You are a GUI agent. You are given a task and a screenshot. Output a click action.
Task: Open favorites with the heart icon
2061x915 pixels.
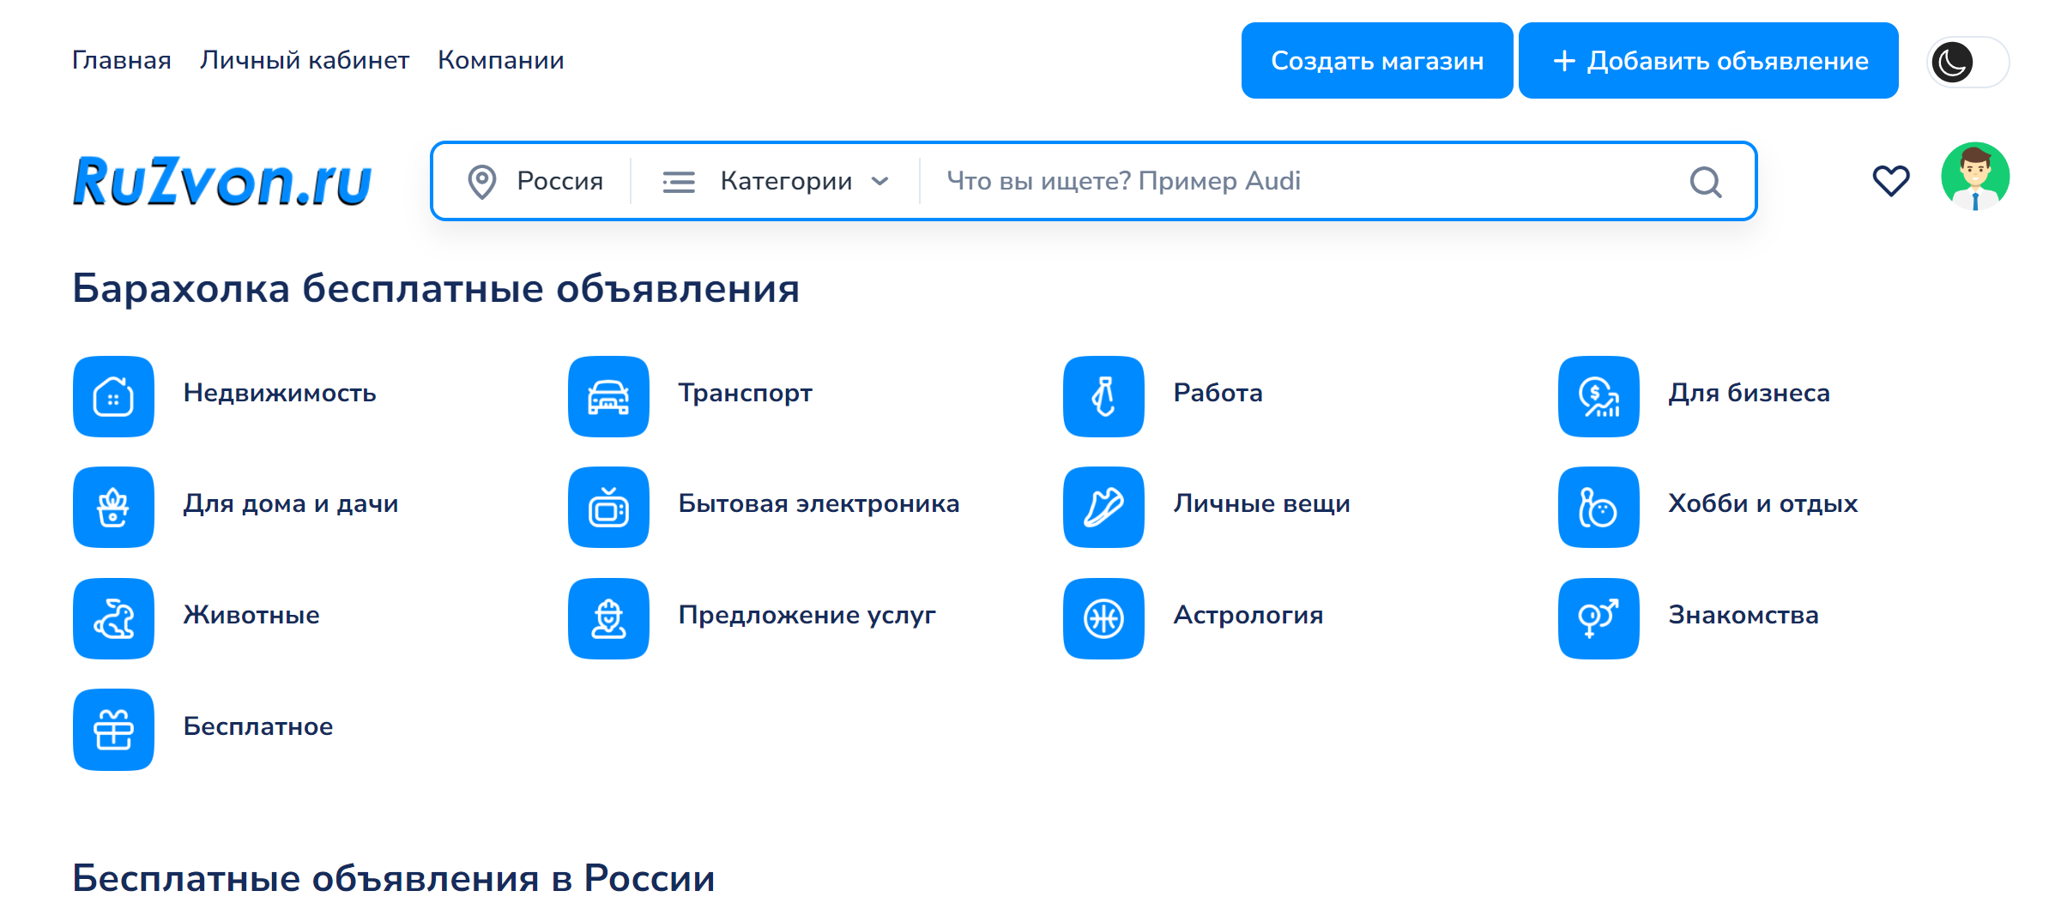point(1890,181)
